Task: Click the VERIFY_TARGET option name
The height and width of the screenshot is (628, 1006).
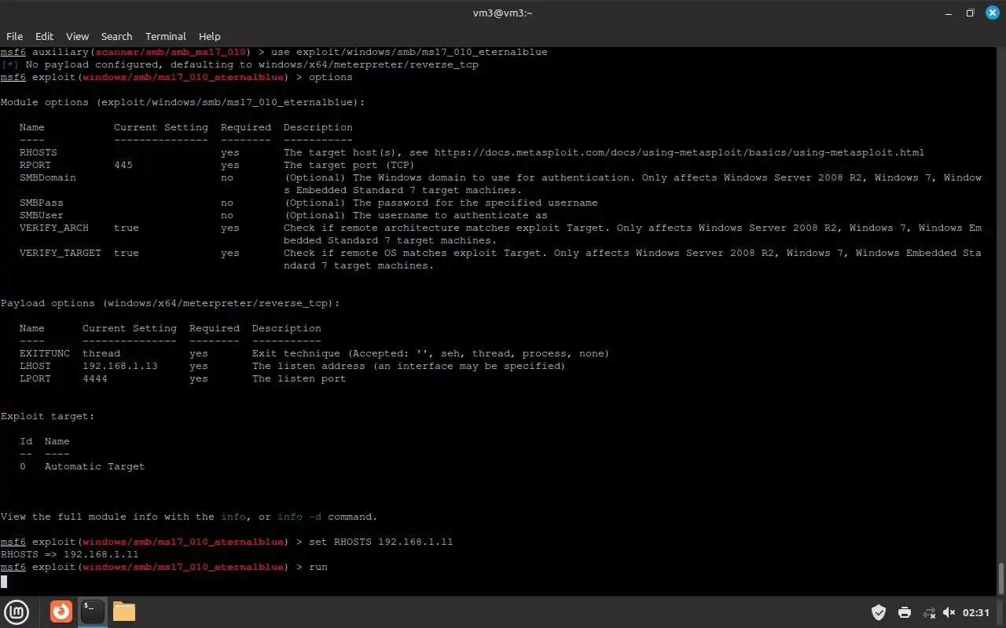Action: click(61, 253)
